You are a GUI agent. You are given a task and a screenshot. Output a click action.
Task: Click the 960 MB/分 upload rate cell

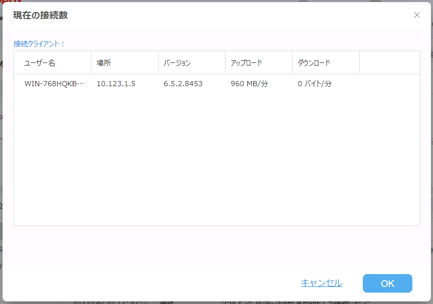click(x=249, y=84)
